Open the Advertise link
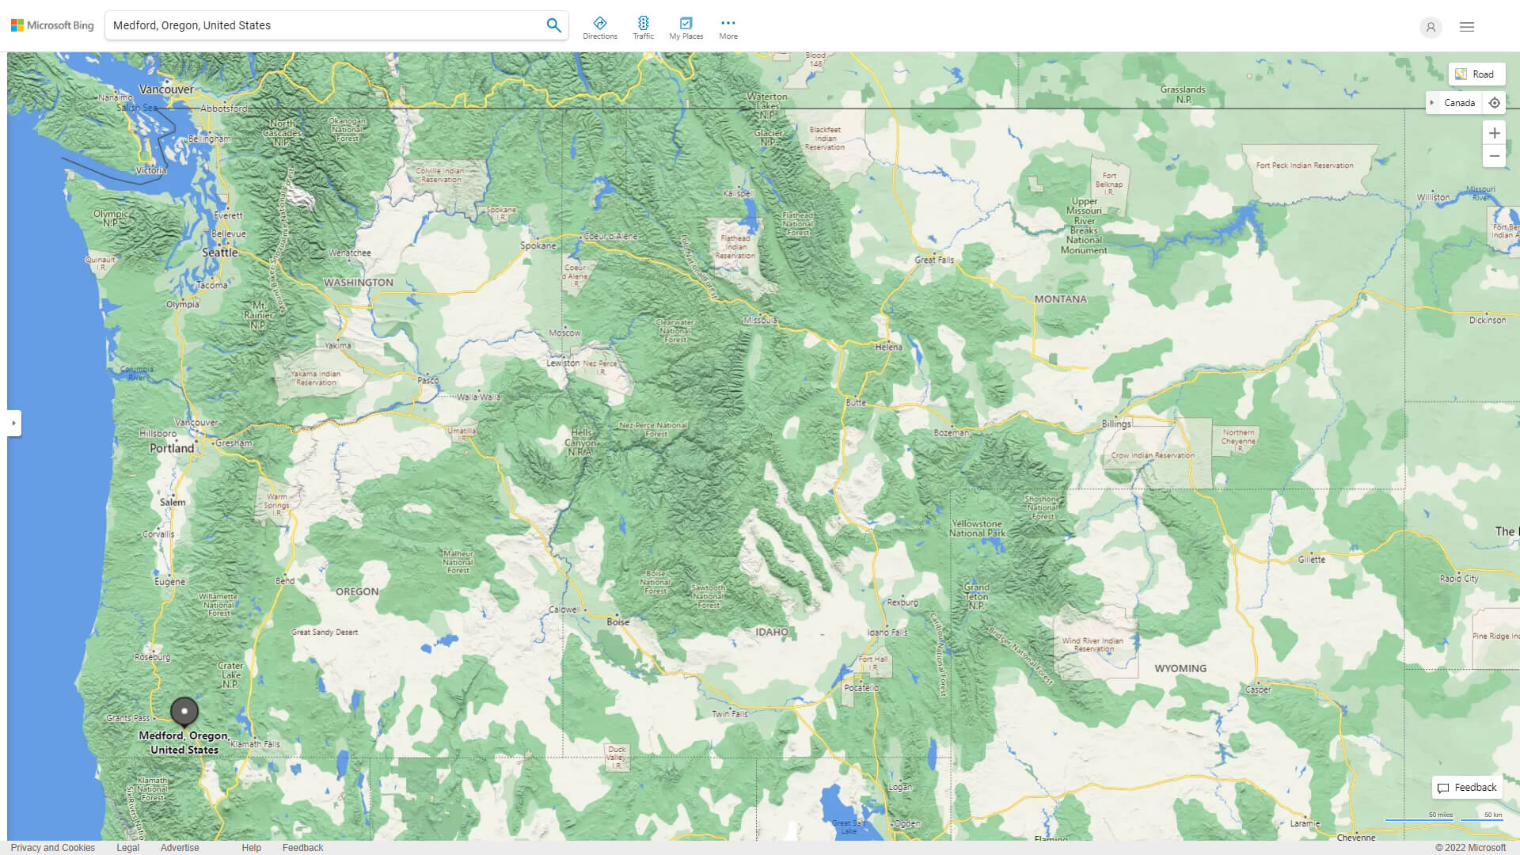 (180, 847)
